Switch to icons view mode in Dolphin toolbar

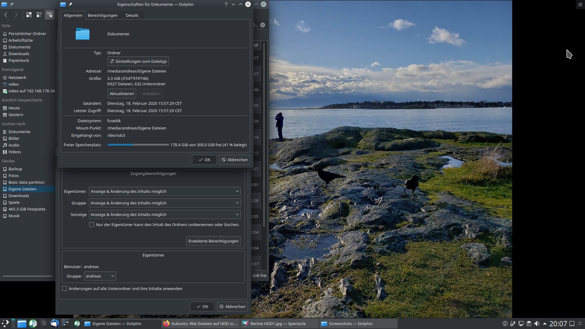(29, 15)
